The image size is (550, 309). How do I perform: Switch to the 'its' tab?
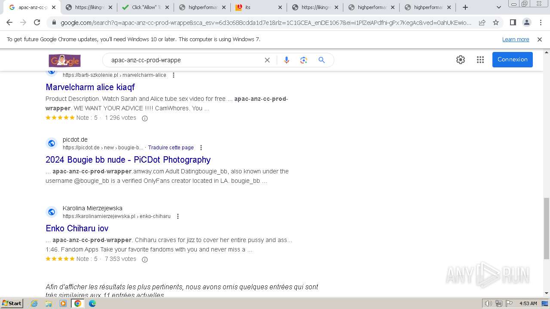pos(258,7)
